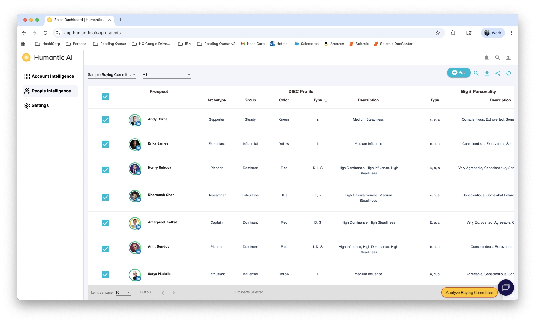Close the Sales Dashboard tab
The image size is (544, 326).
coord(110,20)
